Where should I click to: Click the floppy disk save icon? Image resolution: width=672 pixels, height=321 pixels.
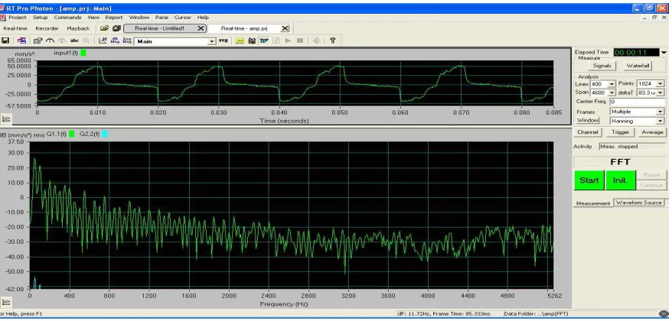tap(5, 41)
